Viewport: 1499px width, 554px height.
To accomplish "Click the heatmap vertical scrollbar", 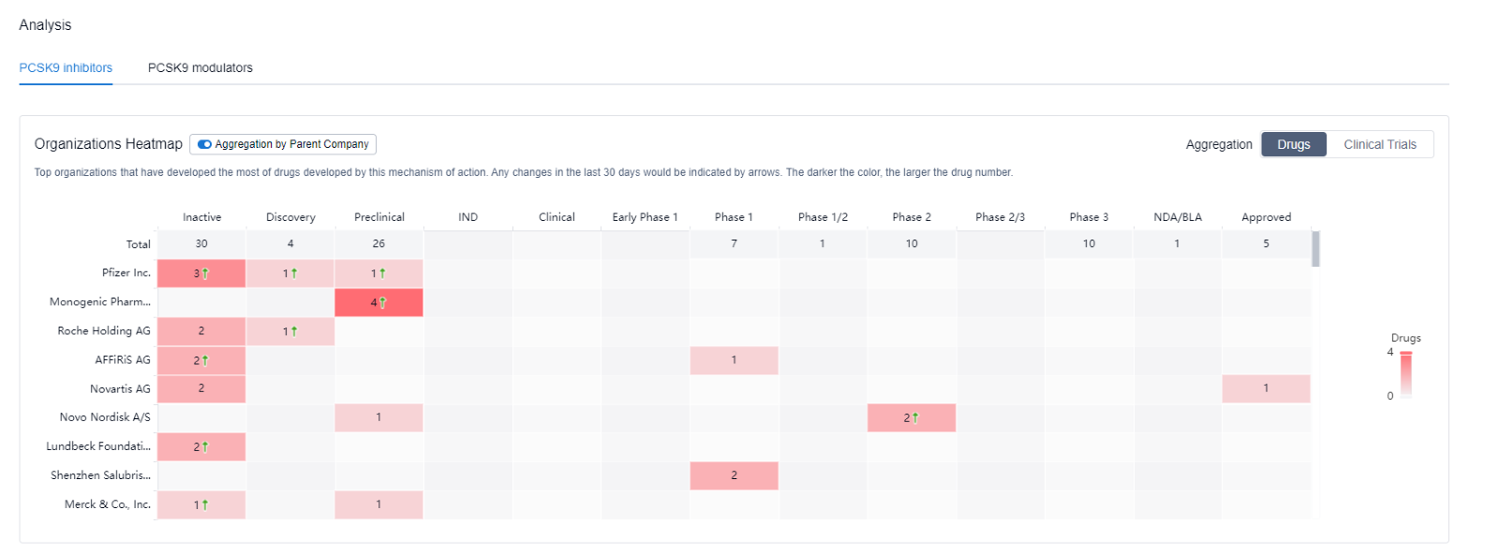I will point(1315,250).
